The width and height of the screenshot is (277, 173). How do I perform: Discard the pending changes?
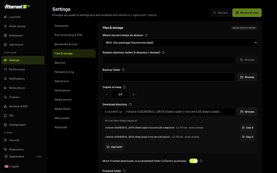[x=220, y=13]
